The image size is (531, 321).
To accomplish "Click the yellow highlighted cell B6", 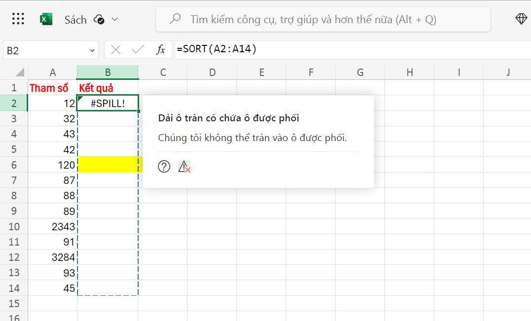I will tap(108, 165).
